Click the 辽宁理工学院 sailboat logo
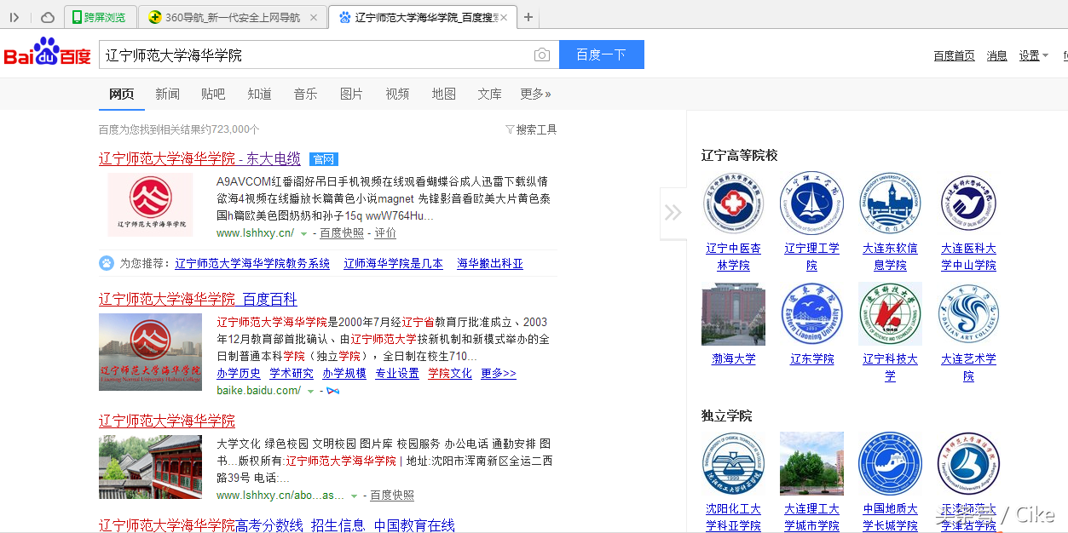Image resolution: width=1068 pixels, height=533 pixels. click(x=811, y=203)
